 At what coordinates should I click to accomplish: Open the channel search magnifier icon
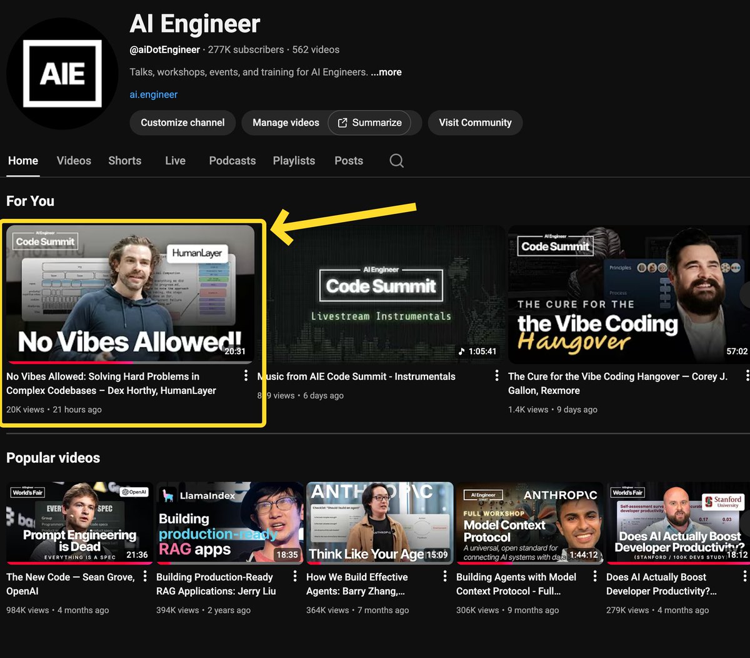pyautogui.click(x=396, y=161)
